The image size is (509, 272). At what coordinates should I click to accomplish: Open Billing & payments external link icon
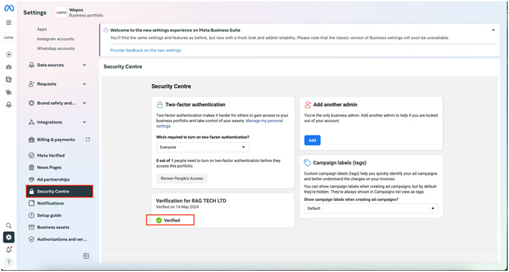click(x=88, y=139)
